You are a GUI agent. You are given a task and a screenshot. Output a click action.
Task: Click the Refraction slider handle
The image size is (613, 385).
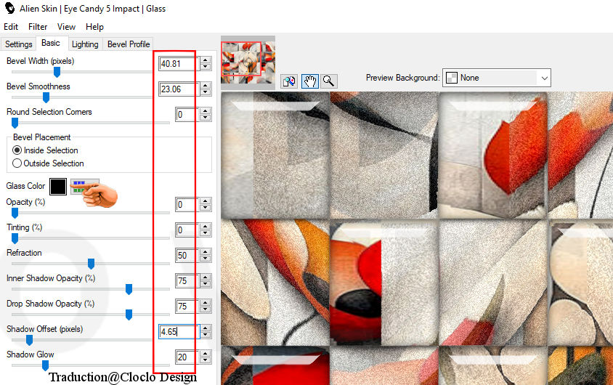[x=91, y=264]
